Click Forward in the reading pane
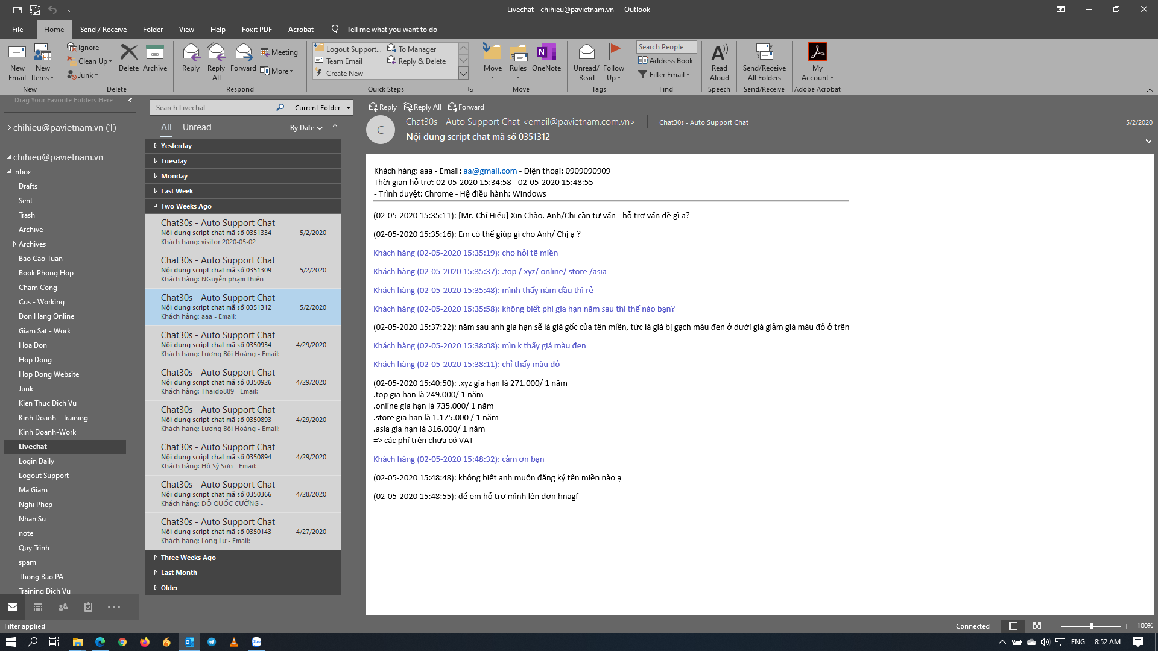The height and width of the screenshot is (651, 1158). [x=466, y=107]
